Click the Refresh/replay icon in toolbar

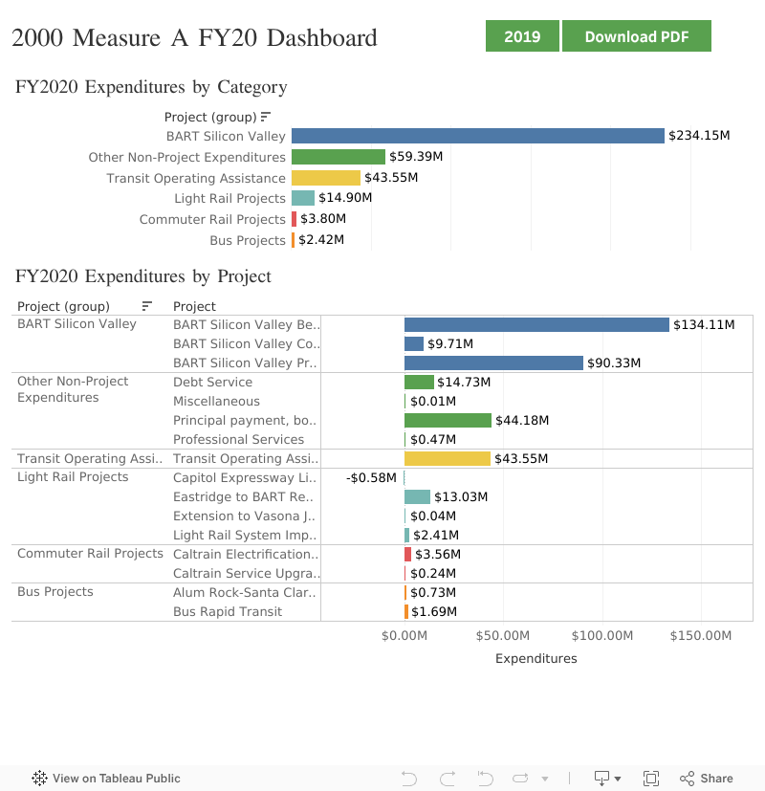pyautogui.click(x=520, y=779)
